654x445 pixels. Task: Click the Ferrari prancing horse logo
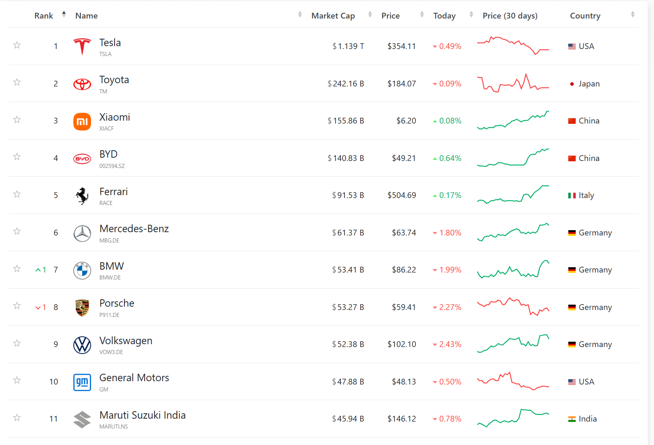pos(82,196)
